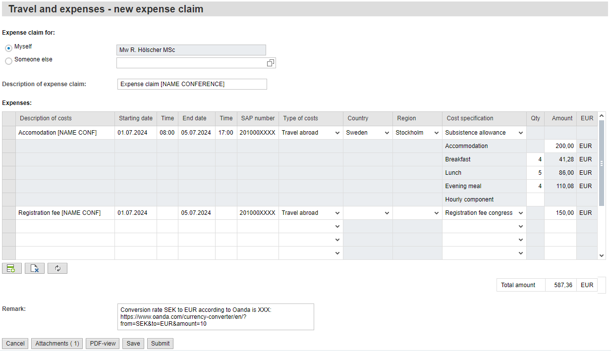Open the employee search help icon
Image resolution: width=611 pixels, height=351 pixels.
271,63
